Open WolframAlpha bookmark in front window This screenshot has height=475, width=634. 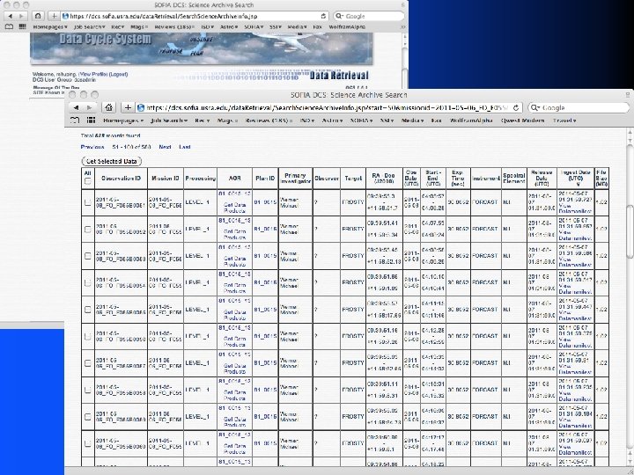[471, 121]
